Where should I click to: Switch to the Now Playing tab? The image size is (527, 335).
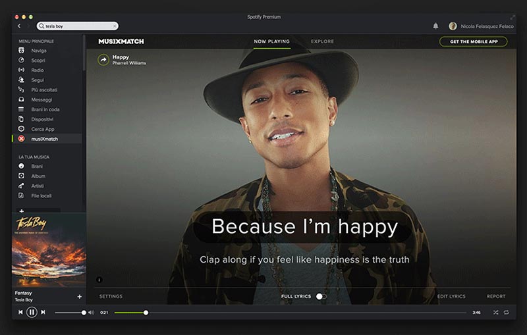[271, 41]
